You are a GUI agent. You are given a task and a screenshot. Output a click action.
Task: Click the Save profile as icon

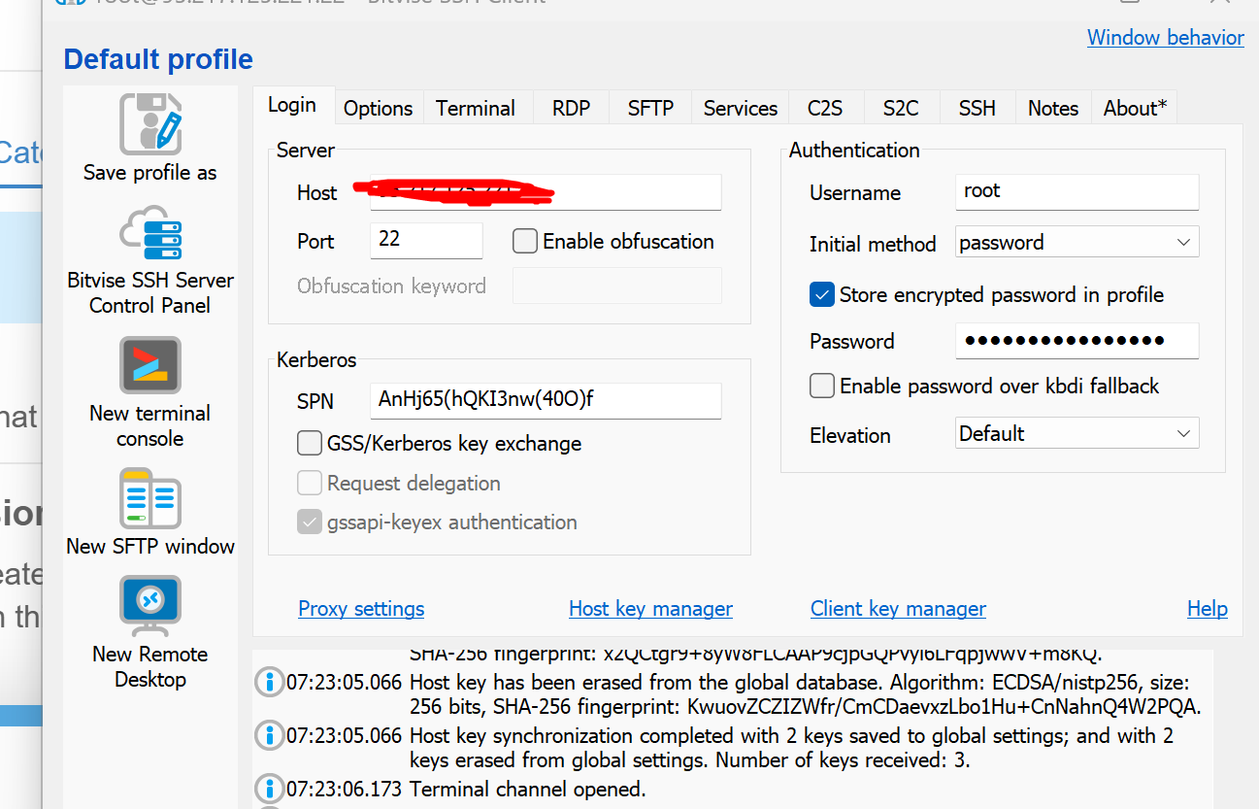150,124
